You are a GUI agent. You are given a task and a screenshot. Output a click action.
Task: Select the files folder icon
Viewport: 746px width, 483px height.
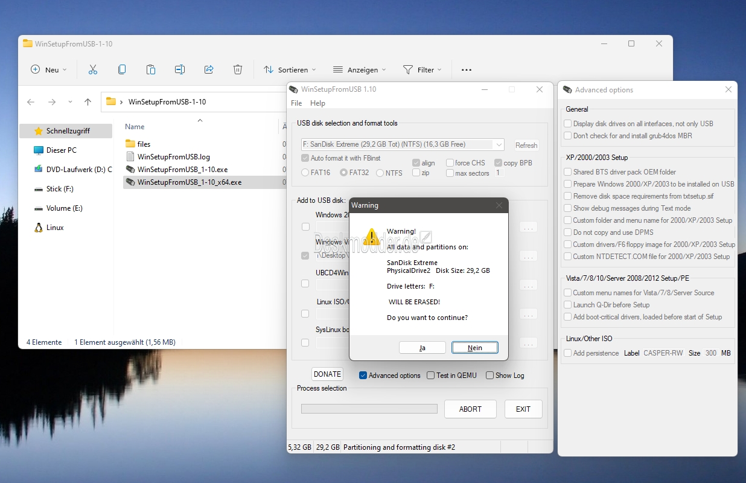point(130,144)
